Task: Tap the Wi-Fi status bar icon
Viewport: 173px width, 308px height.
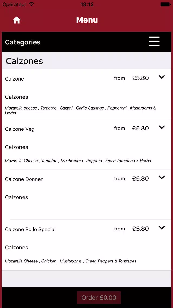Action: [31, 4]
